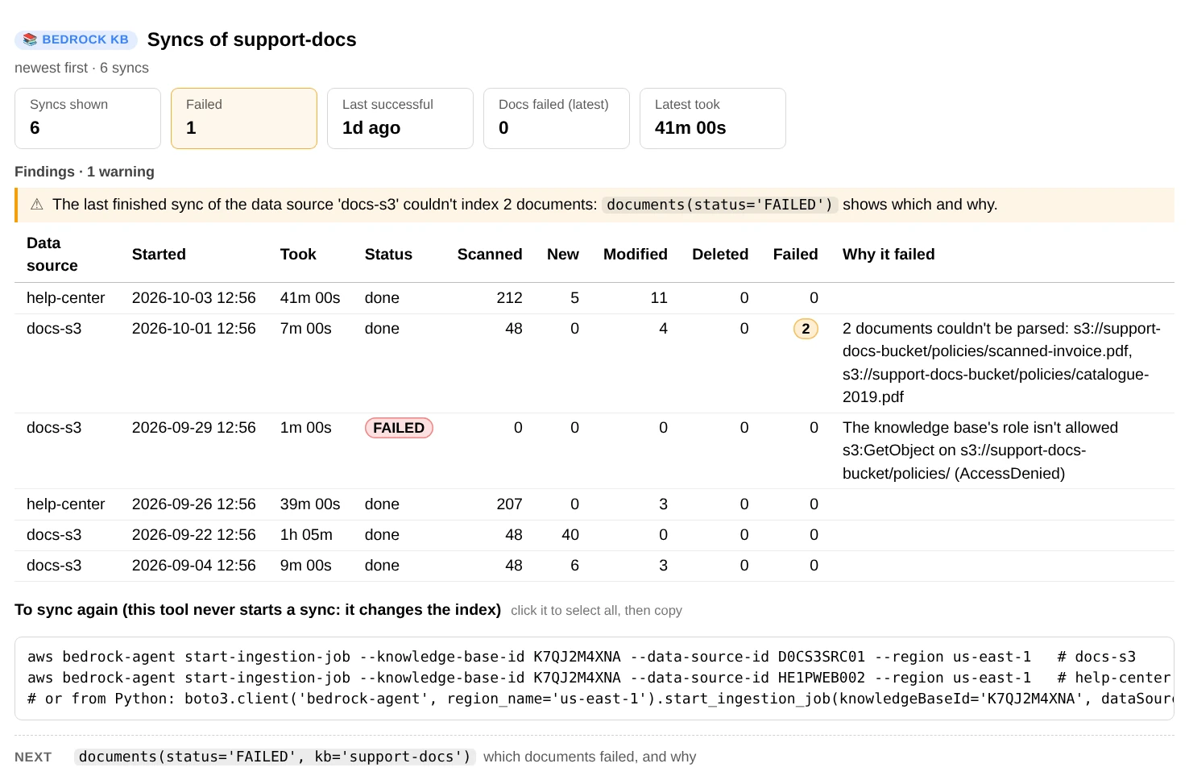Select the Failed summary card
The height and width of the screenshot is (780, 1189).
[244, 118]
